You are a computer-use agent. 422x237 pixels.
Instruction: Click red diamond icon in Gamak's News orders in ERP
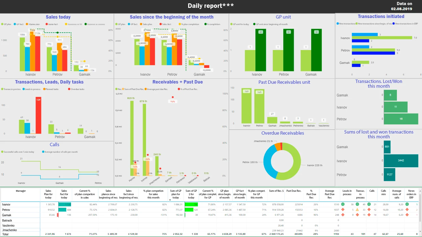[407, 215]
